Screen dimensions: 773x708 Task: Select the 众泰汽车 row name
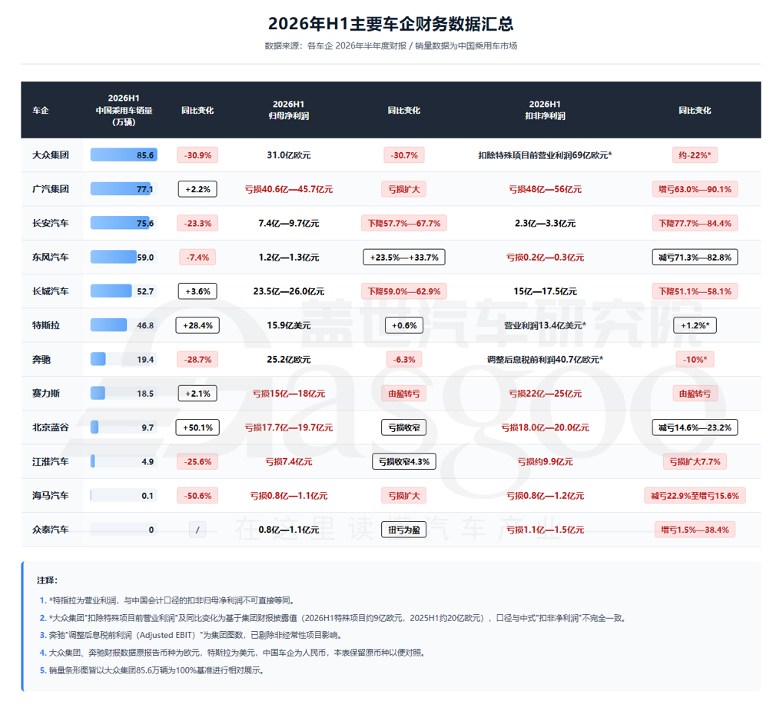(50, 529)
